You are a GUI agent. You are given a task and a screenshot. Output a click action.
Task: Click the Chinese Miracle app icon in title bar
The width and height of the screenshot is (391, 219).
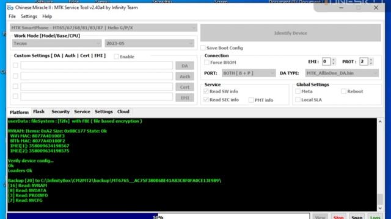[x=10, y=8]
